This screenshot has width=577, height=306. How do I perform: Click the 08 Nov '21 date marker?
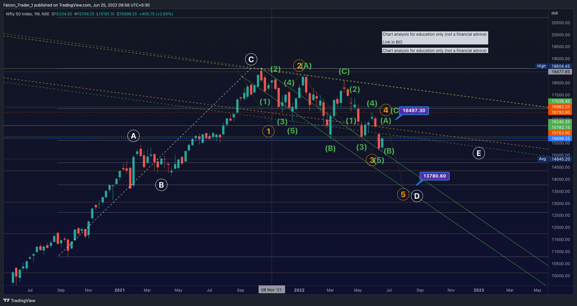pyautogui.click(x=272, y=290)
